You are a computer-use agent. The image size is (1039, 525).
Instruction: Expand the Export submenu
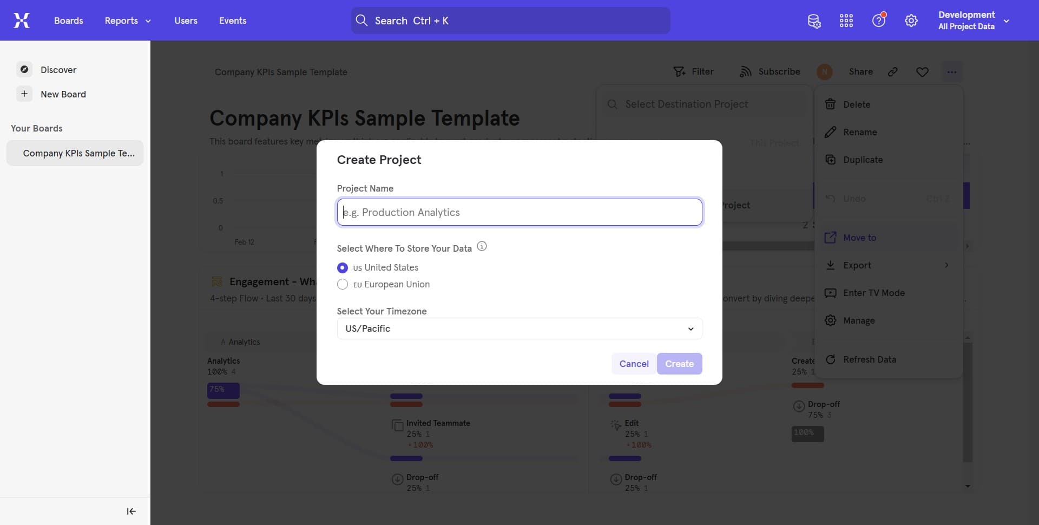(x=888, y=265)
